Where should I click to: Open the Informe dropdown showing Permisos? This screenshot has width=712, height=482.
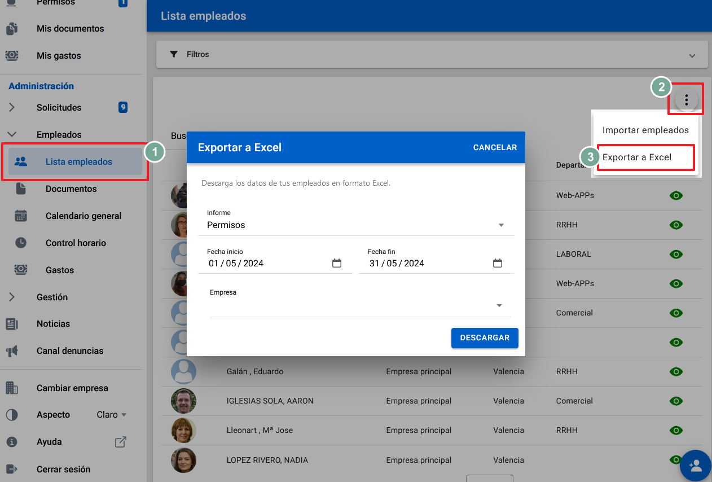click(x=355, y=225)
